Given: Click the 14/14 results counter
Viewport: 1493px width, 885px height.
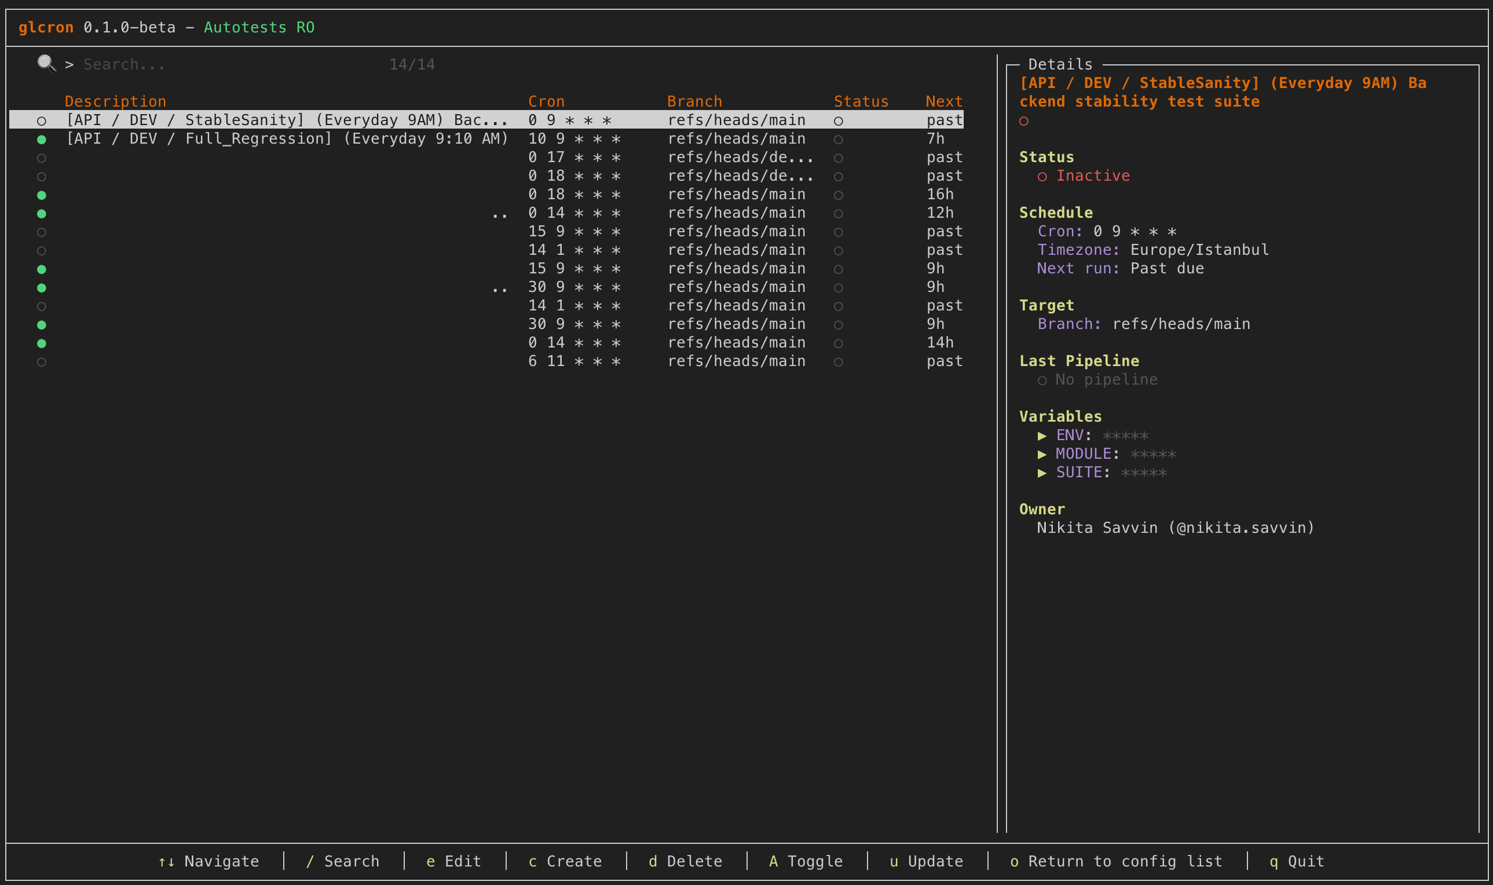Looking at the screenshot, I should tap(412, 63).
